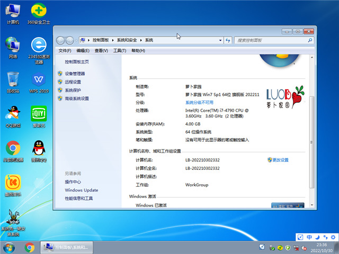Click the 爱奇艺 (iQIYI) desktop icon
339x254 pixels.
pos(38,114)
